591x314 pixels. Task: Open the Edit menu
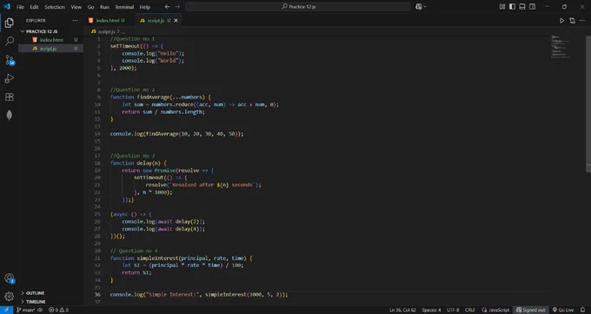(34, 7)
